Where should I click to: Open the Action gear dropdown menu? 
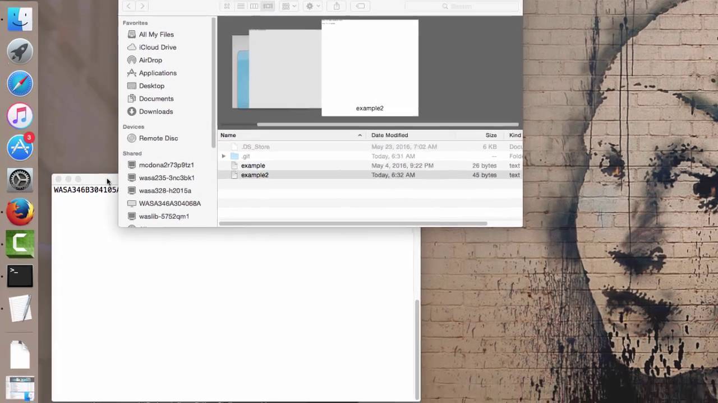tap(312, 6)
